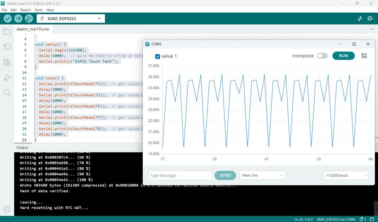Screen dimensions: 378x222
Task: Click the value 1 legend label
Action: (169, 56)
